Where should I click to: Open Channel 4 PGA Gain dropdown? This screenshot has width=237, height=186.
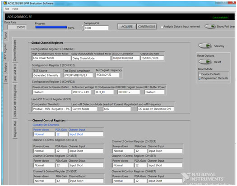(141, 165)
